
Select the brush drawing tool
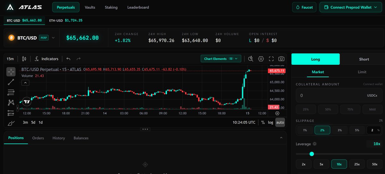(11, 123)
